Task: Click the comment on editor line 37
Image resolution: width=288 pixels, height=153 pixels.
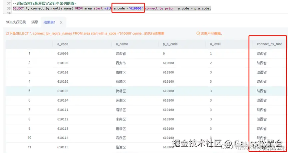Action: [45, 3]
